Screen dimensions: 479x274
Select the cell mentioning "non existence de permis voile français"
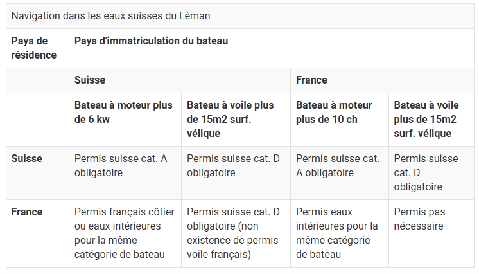[233, 233]
